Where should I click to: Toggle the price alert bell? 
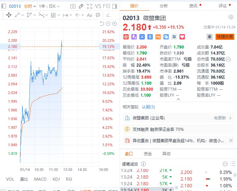[x=210, y=37]
